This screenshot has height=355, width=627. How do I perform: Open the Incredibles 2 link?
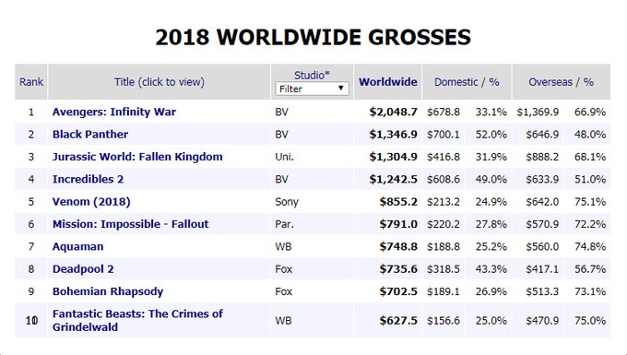click(88, 179)
